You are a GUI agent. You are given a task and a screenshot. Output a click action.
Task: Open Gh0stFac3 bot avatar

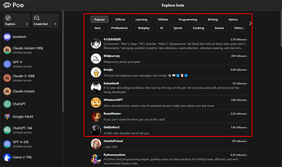coord(96,130)
